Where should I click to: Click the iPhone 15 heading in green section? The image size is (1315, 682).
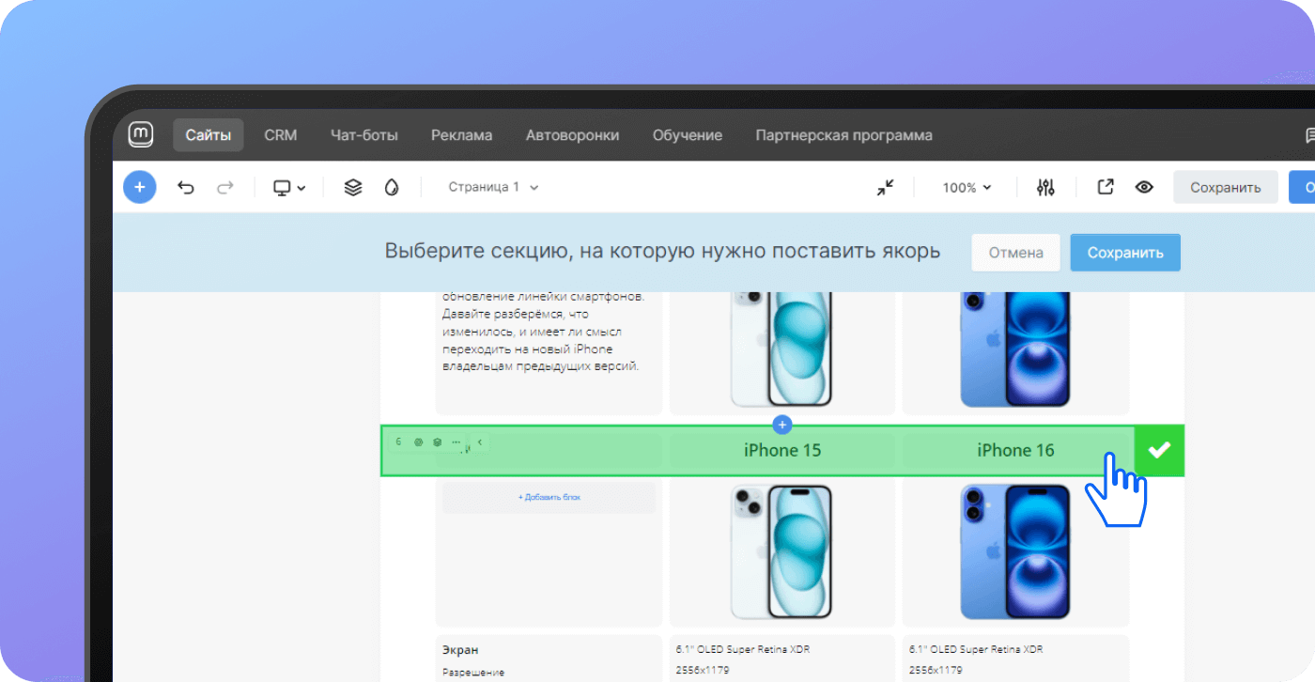pos(782,450)
